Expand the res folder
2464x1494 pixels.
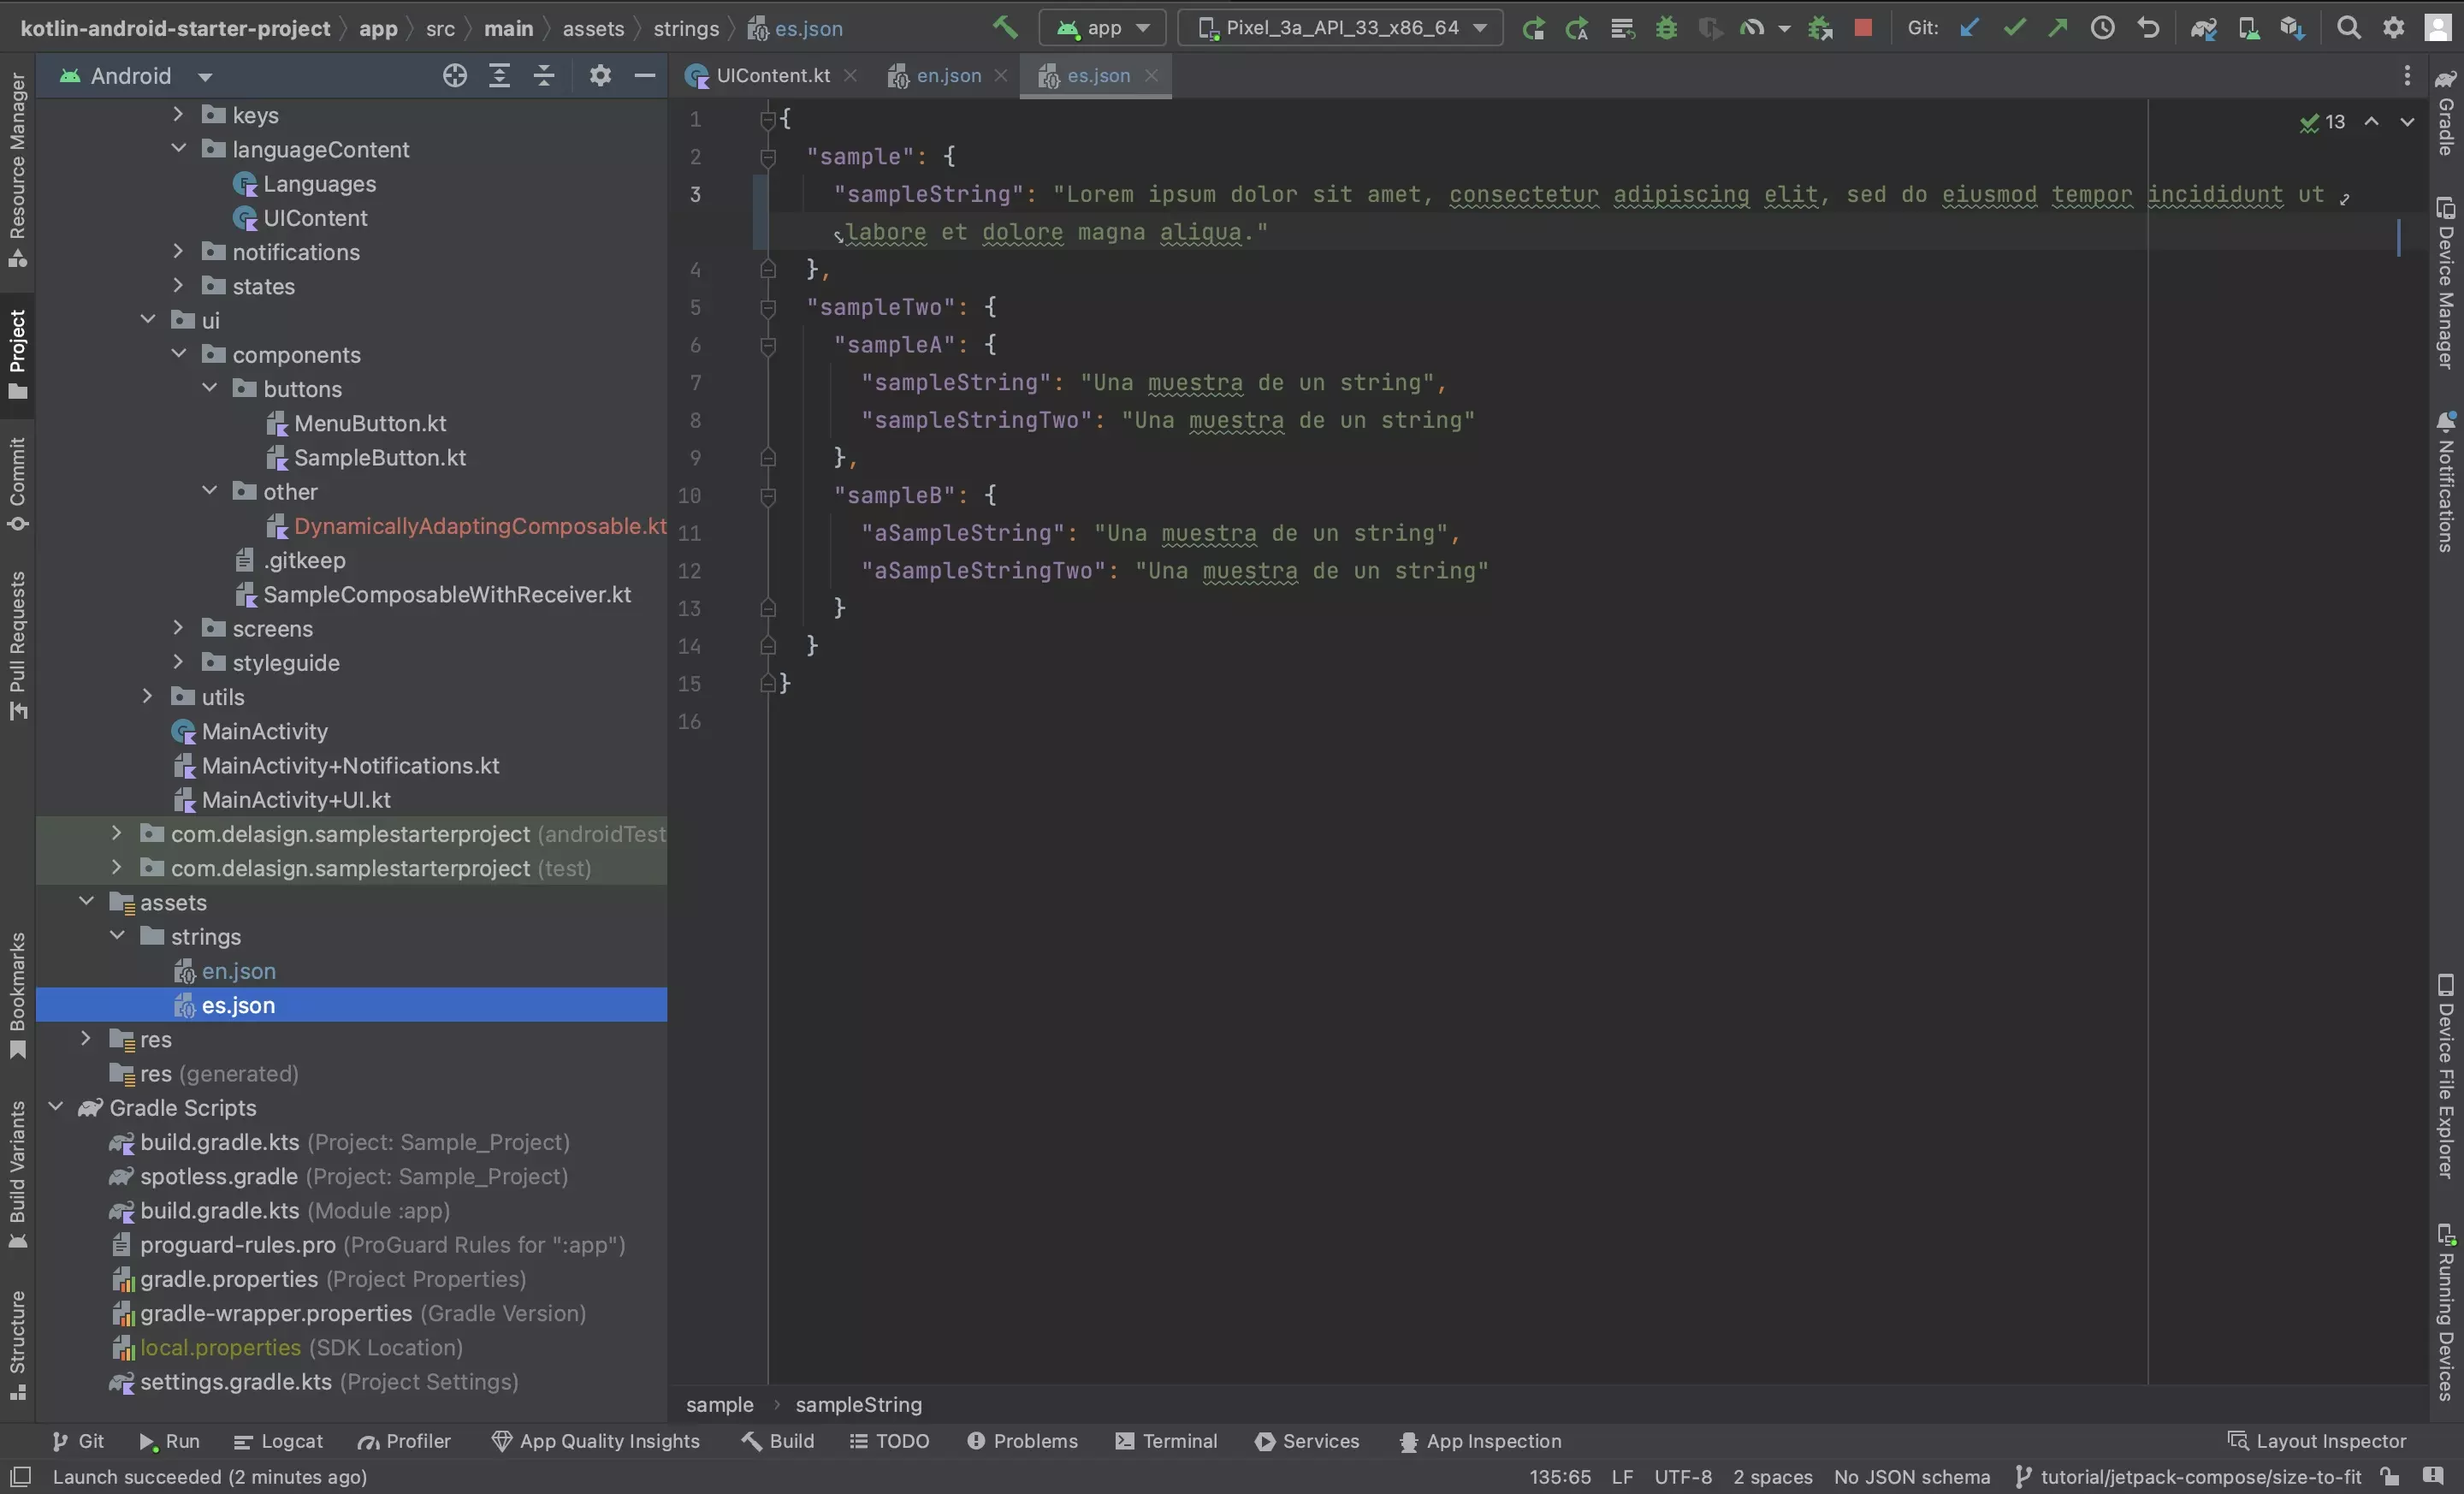coord(86,1039)
